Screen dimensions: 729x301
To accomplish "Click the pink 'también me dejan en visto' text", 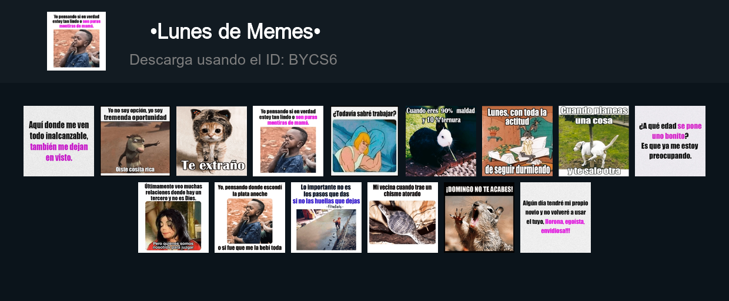I will 59,152.
